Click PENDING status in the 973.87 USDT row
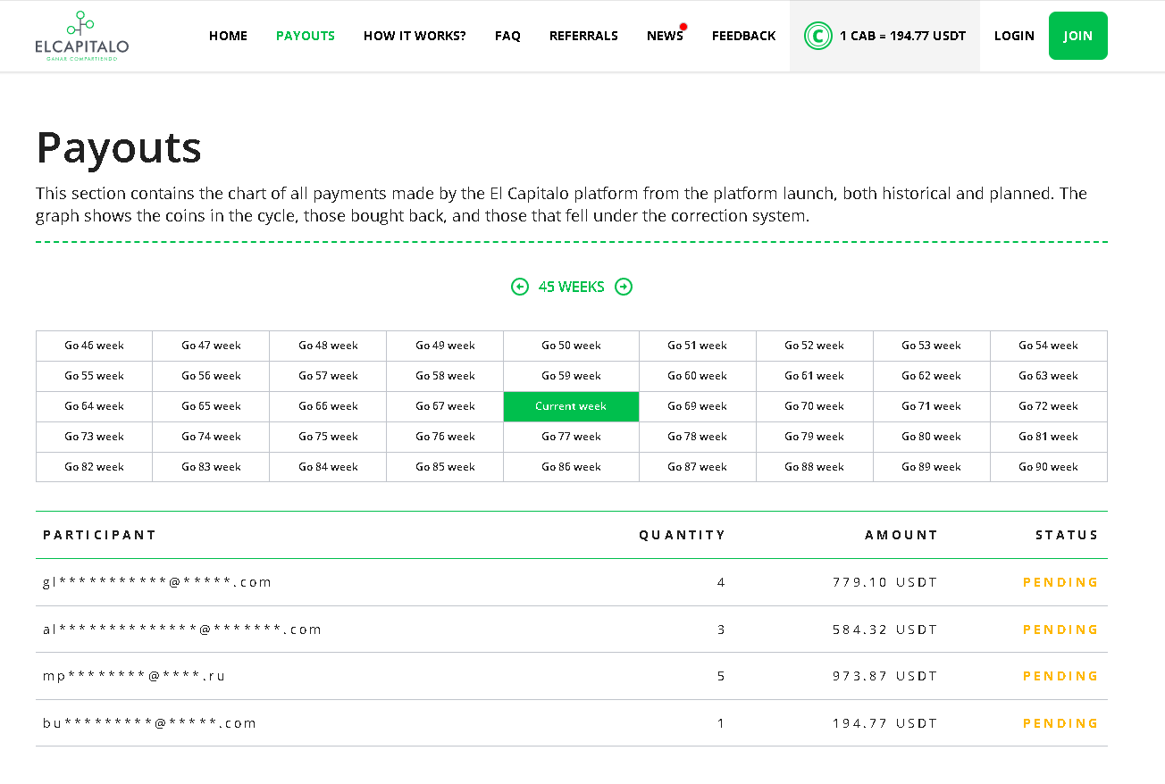This screenshot has width=1165, height=784. pyautogui.click(x=1060, y=676)
